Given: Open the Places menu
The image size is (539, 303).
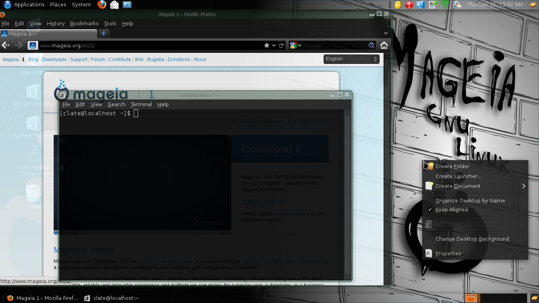Looking at the screenshot, I should pos(58,5).
